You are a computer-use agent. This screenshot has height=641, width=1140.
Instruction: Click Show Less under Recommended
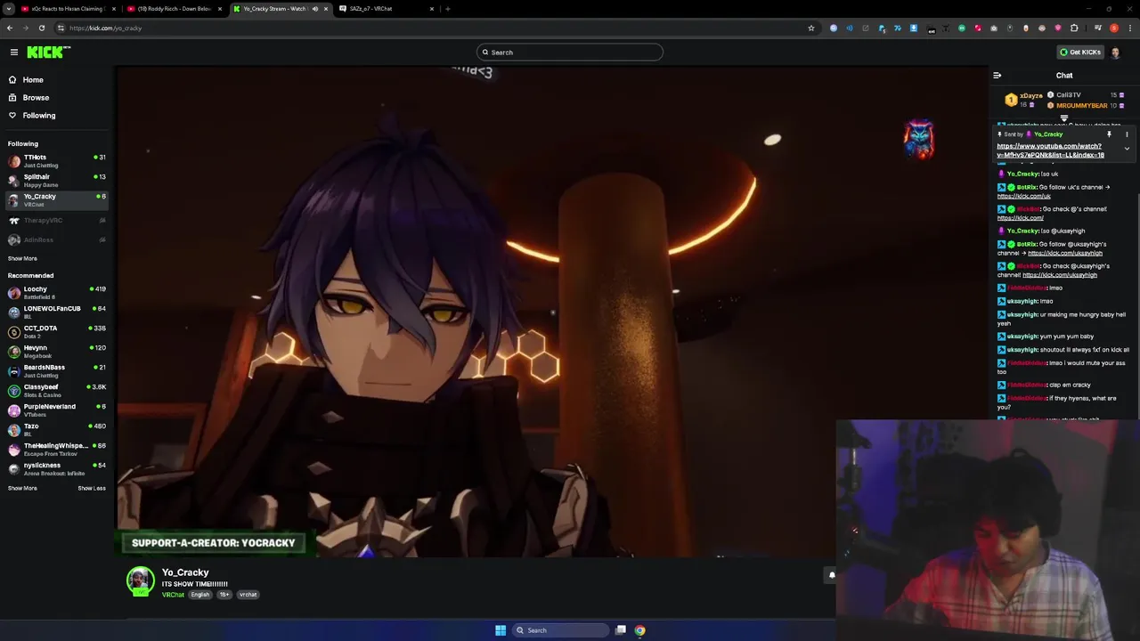(x=92, y=489)
